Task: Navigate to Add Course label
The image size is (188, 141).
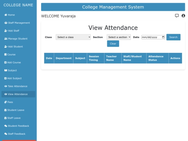Action: (14, 62)
